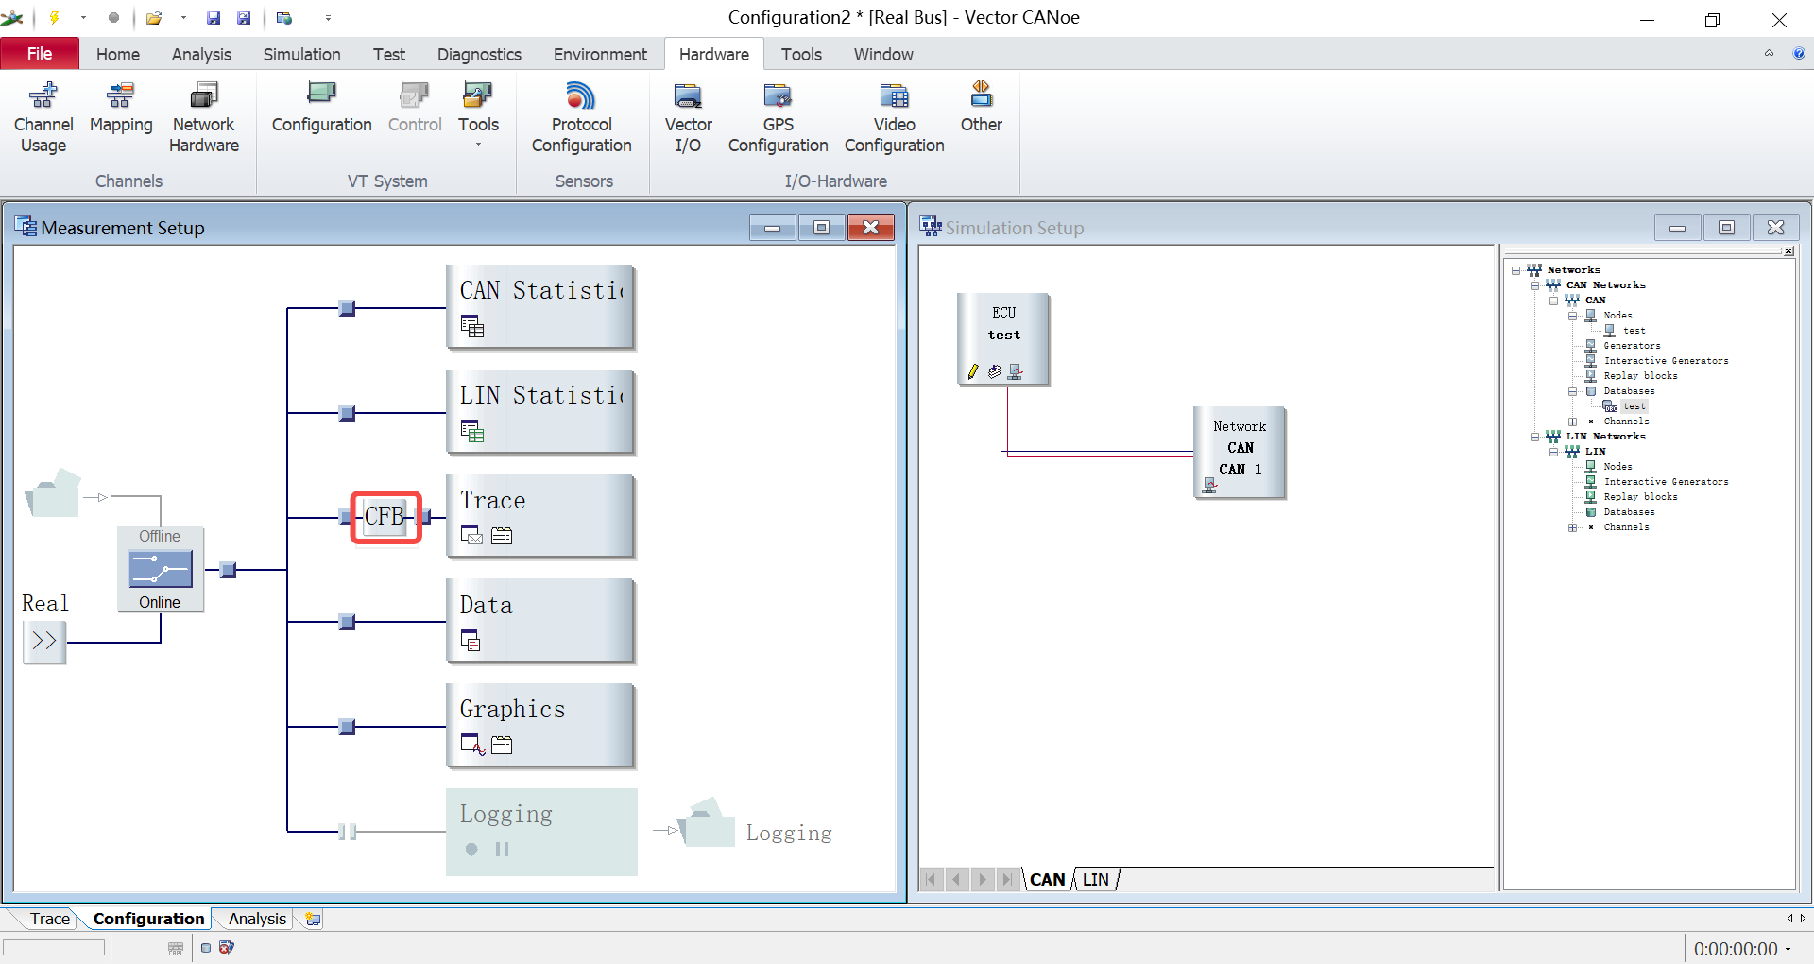The height and width of the screenshot is (964, 1814).
Task: Collapse the ribbon with the caret arrow
Action: 1769,54
